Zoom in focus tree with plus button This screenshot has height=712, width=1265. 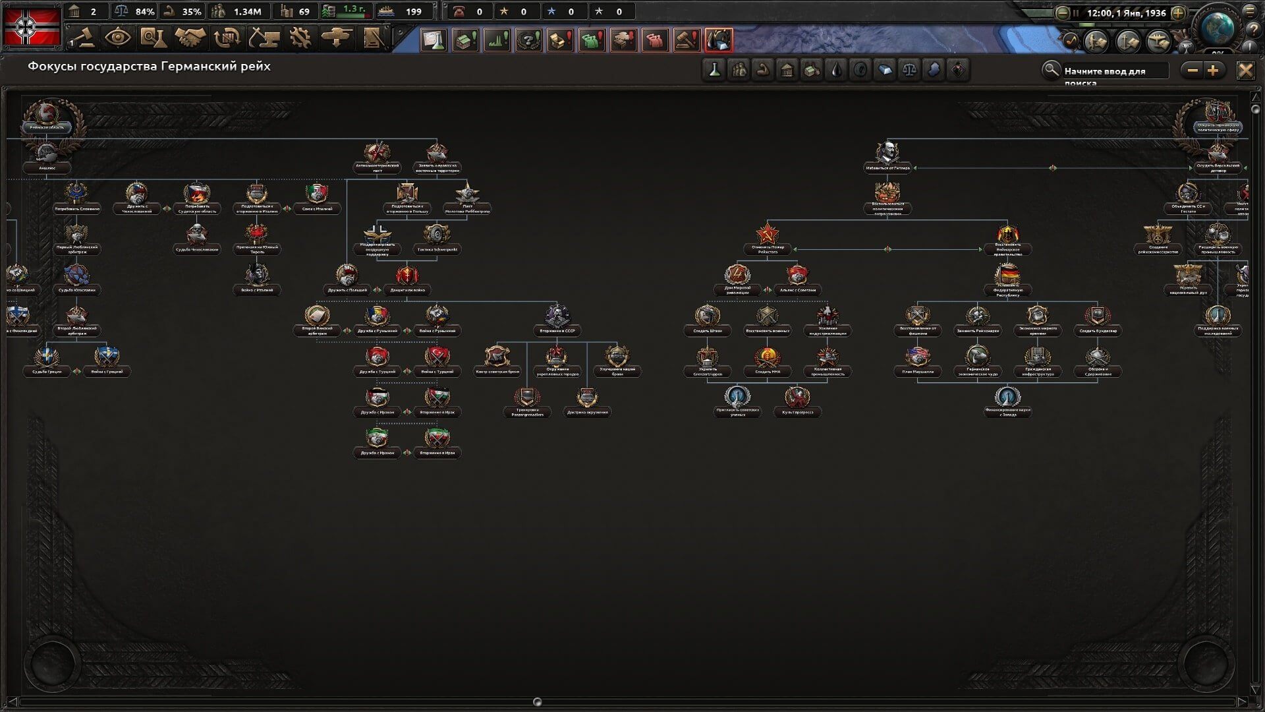[x=1213, y=71]
